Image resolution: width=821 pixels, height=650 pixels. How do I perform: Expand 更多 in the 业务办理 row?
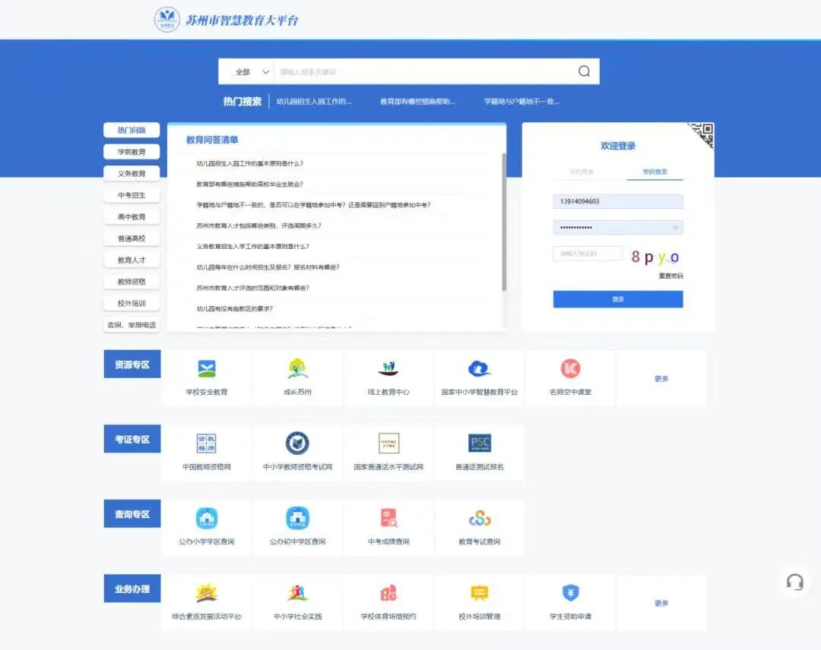pyautogui.click(x=661, y=604)
